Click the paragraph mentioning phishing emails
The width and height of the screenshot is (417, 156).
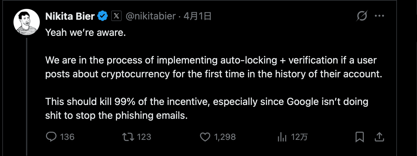pos(207,108)
